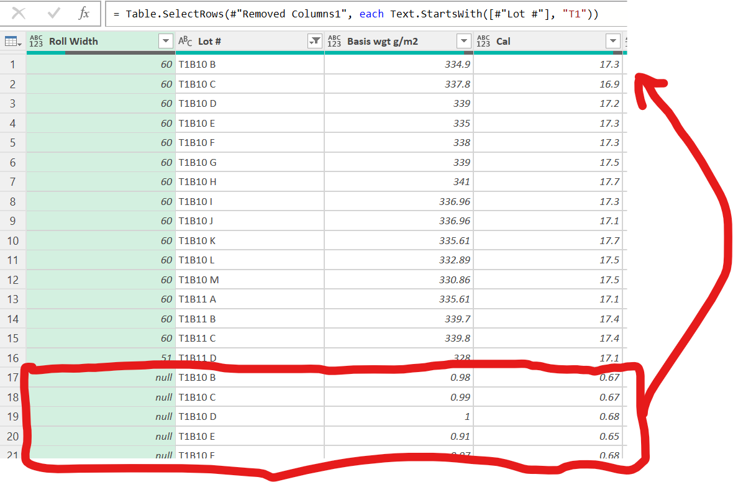Screen dimensions: 733x482
Task: Click Cal value 17.4 in row 14
Action: [x=548, y=319]
